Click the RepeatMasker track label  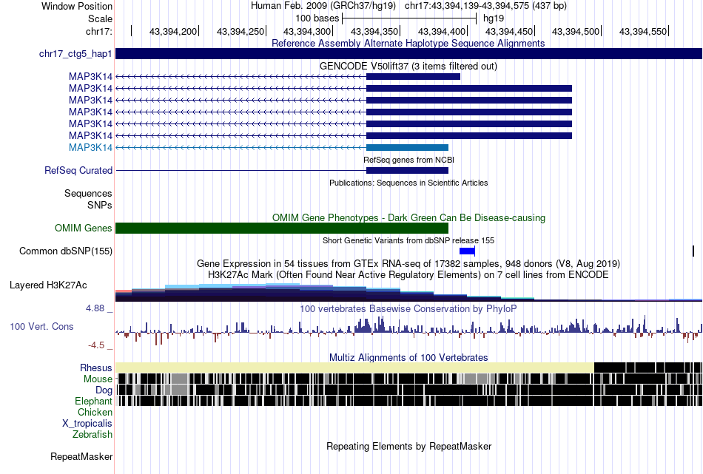tap(81, 457)
